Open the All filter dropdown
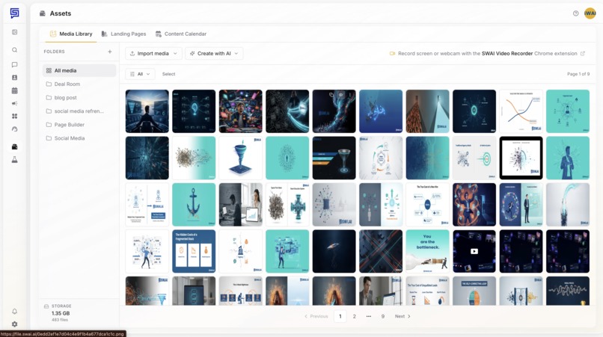The height and width of the screenshot is (337, 603). point(140,74)
